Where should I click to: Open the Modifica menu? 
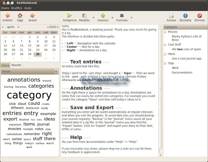17,8
